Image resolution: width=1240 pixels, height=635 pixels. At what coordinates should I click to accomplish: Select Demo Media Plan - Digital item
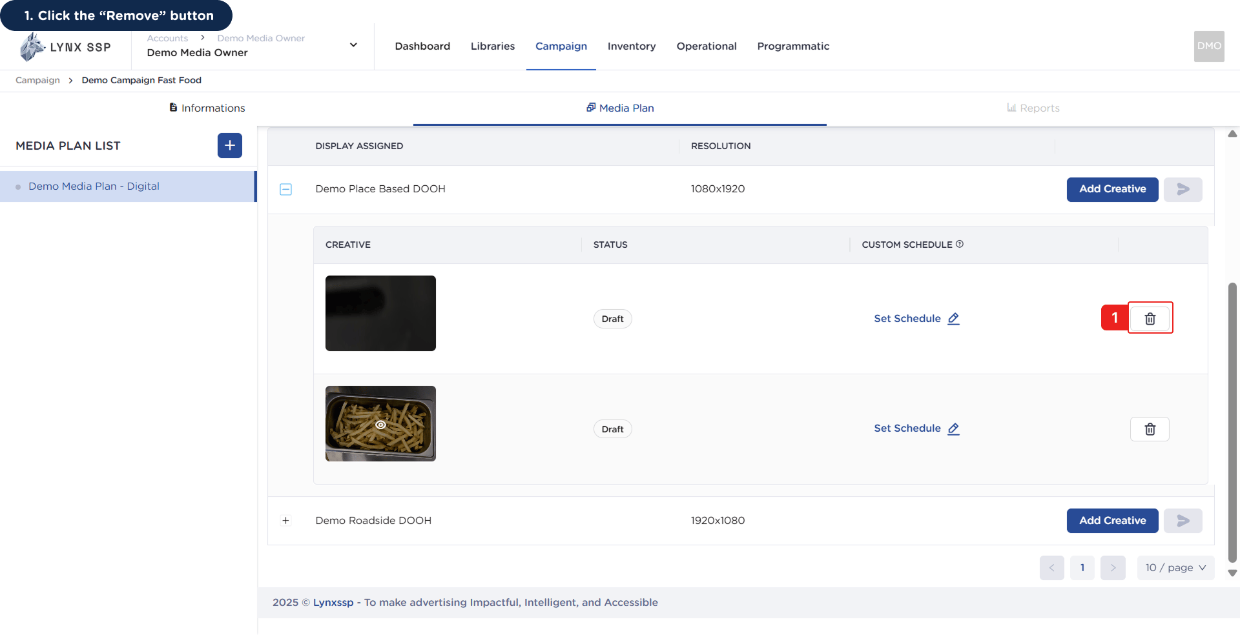click(128, 186)
